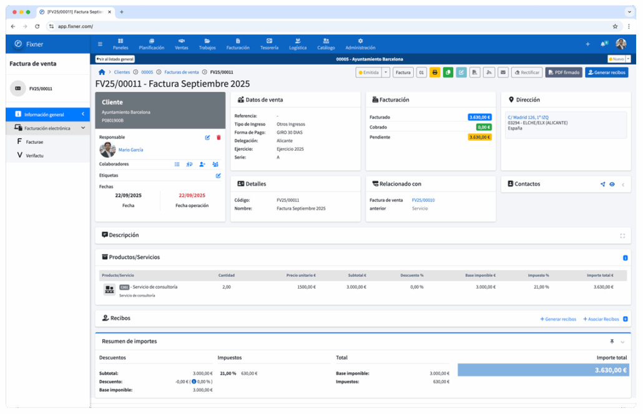
Task: Click the green duplicate invoice icon
Action: click(x=448, y=72)
